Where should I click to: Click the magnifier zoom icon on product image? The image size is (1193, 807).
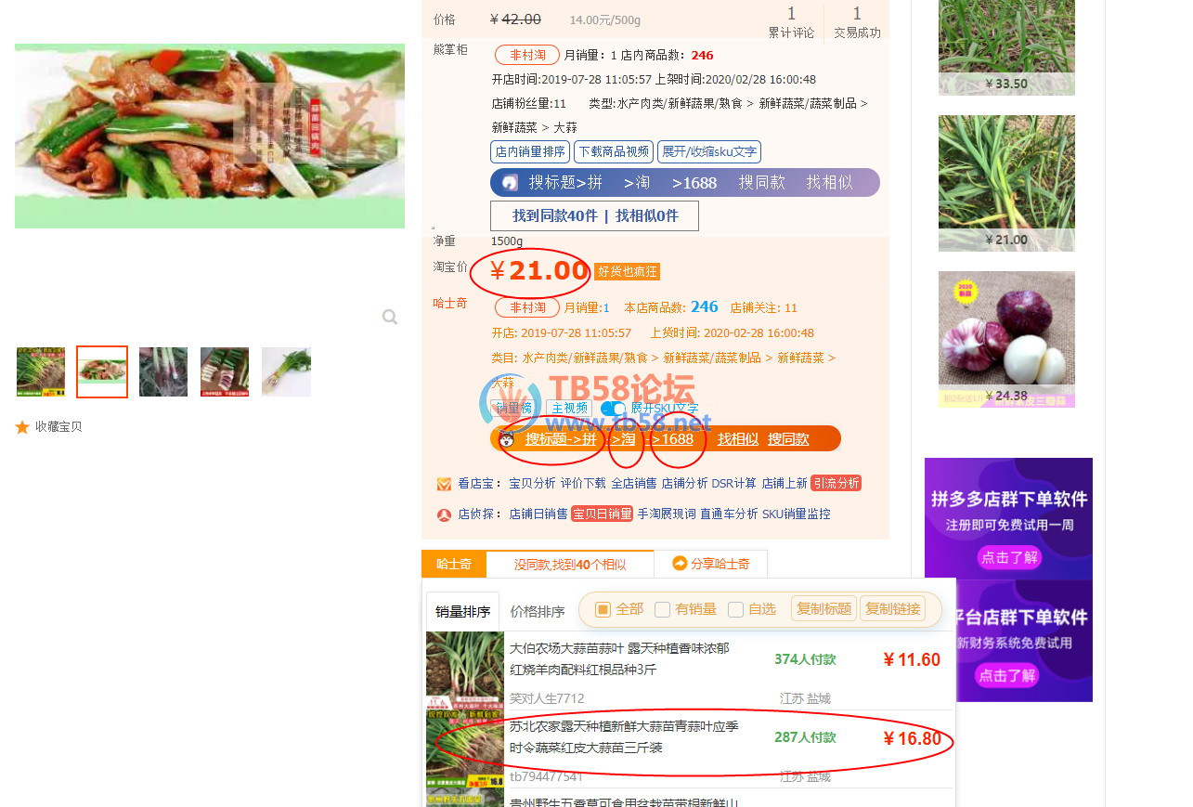pyautogui.click(x=390, y=318)
